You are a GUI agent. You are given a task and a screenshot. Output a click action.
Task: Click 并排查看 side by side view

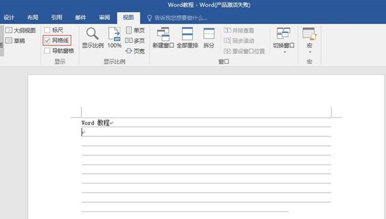tap(239, 30)
